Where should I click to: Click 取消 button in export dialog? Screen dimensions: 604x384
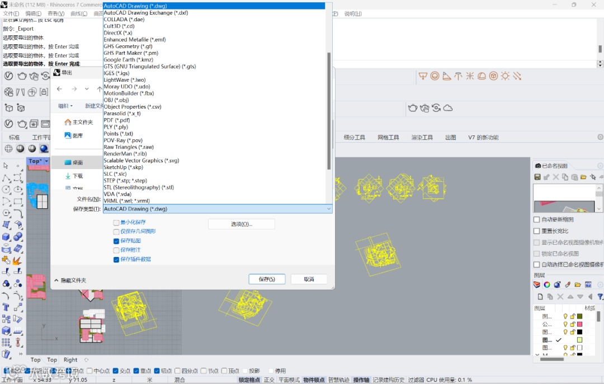pos(309,279)
